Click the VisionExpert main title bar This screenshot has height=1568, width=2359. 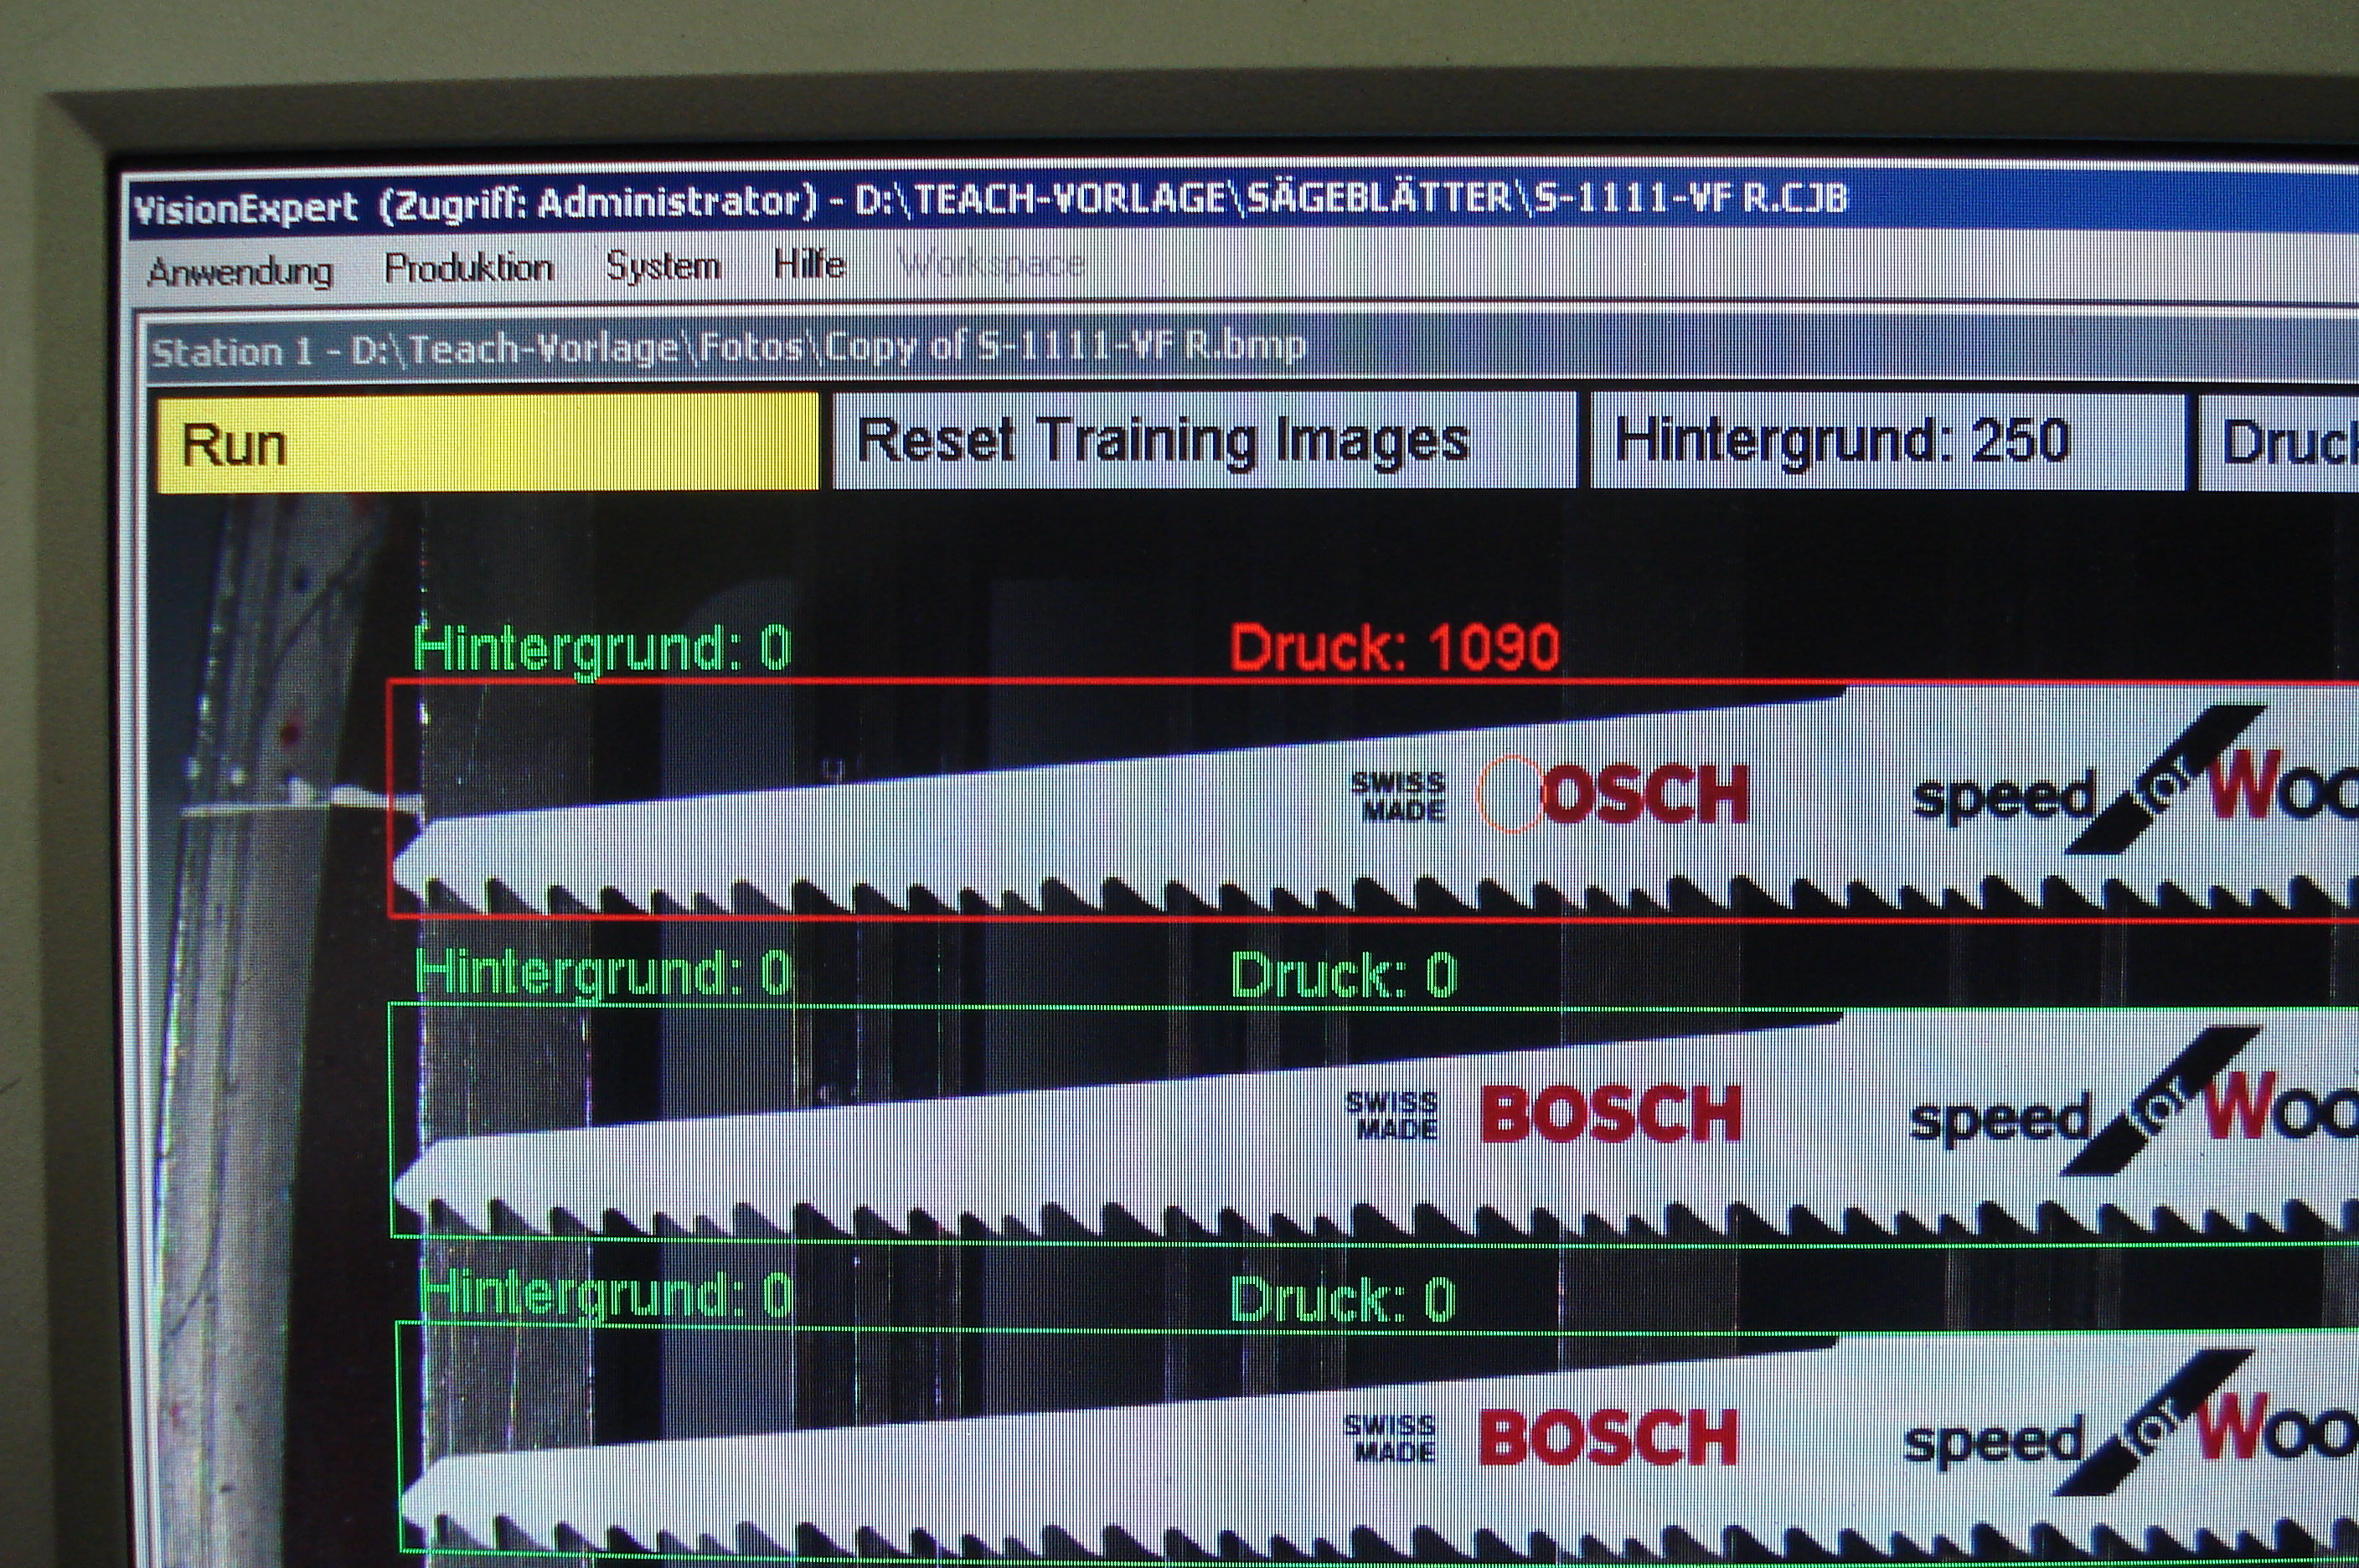(x=1244, y=203)
